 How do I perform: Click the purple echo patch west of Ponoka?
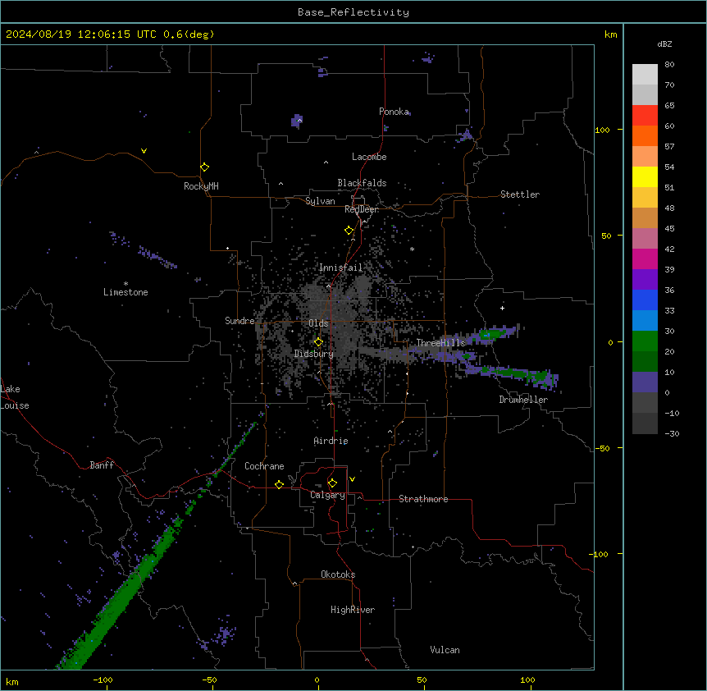point(297,121)
